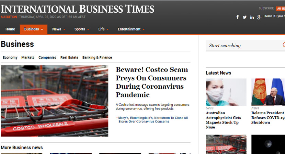Click the Costco text message scam summary text
This screenshot has width=285, height=154.
pos(152,106)
